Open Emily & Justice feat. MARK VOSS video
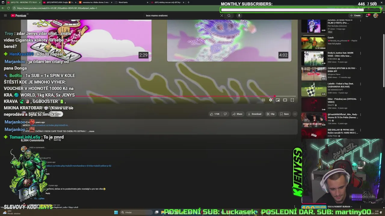The height and width of the screenshot is (216, 385). coord(314,58)
